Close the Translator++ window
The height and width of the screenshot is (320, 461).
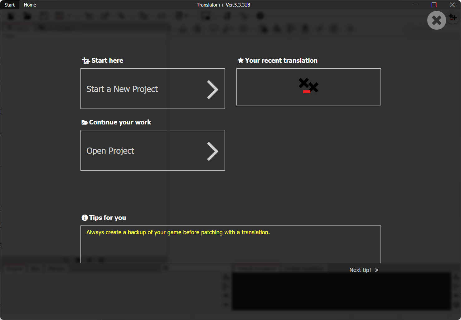pos(452,5)
